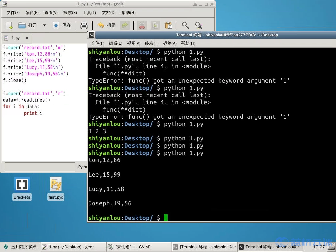Click the redo arrow icon
Image resolution: width=336 pixels, height=252 pixels.
tap(125, 25)
